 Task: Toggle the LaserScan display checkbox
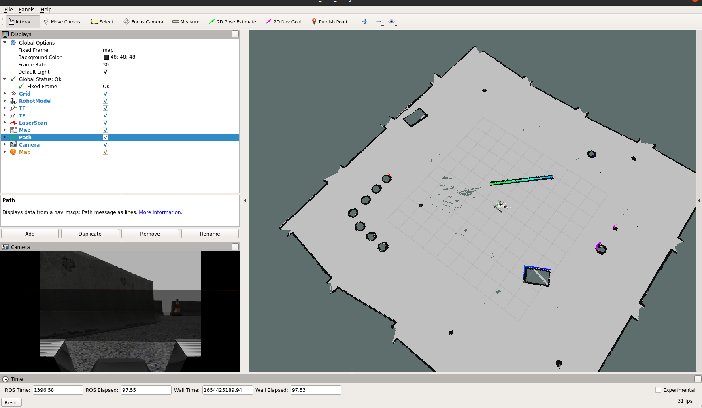[x=106, y=123]
